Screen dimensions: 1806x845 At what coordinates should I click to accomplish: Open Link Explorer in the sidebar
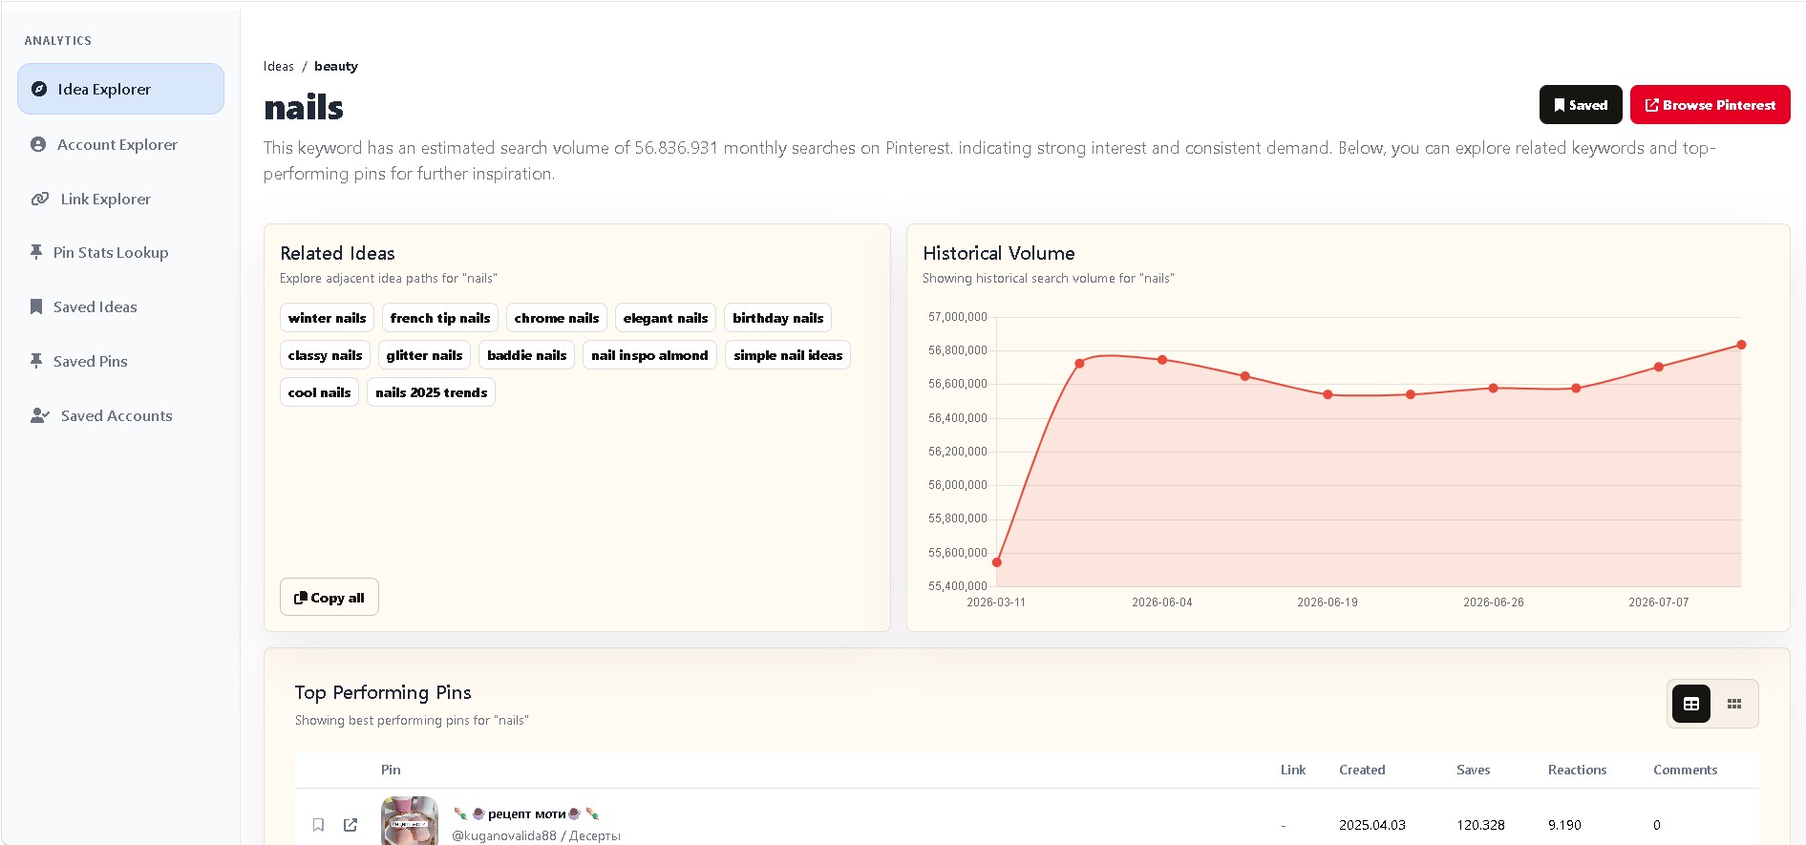pyautogui.click(x=120, y=199)
